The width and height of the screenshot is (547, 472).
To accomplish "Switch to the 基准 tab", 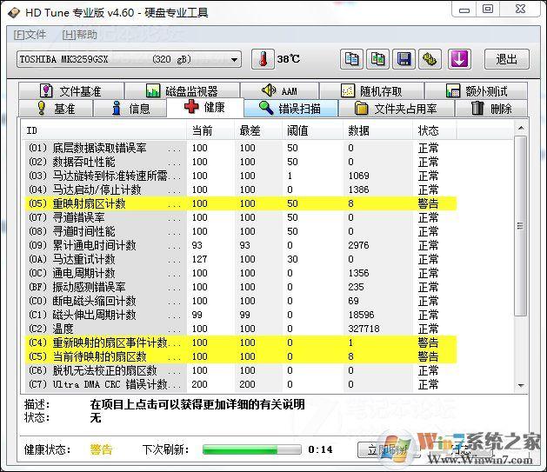I will (x=56, y=109).
